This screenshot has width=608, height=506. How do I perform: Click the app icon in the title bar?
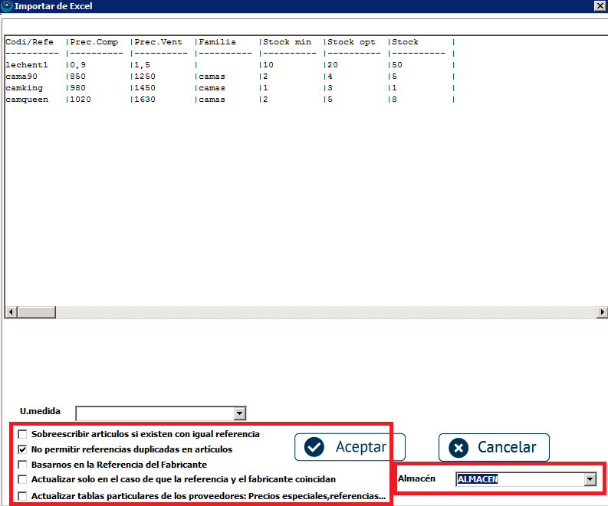pyautogui.click(x=6, y=5)
